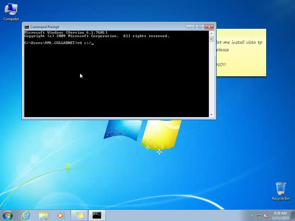295x221 pixels.
Task: Open the clock showing 9:39 AM
Action: point(280,216)
